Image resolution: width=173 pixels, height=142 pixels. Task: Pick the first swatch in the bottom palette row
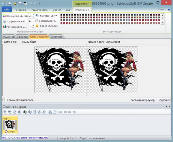coord(61,23)
